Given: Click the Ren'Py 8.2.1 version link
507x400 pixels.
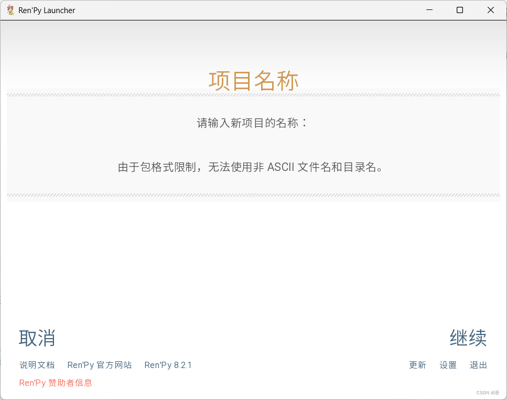Looking at the screenshot, I should pyautogui.click(x=168, y=365).
